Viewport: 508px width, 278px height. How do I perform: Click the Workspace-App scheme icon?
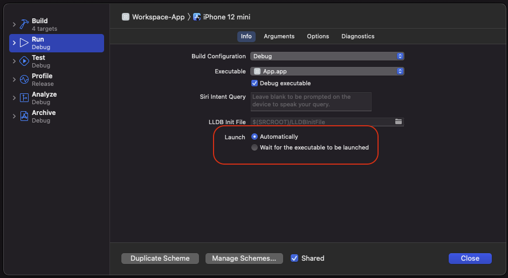(x=125, y=17)
